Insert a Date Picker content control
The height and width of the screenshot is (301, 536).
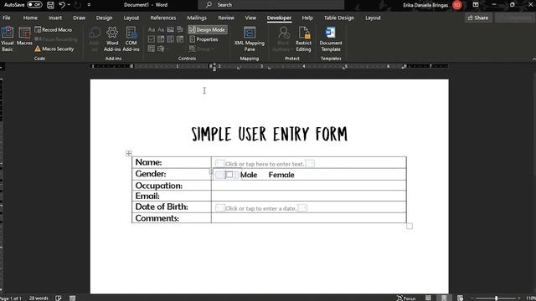180,39
